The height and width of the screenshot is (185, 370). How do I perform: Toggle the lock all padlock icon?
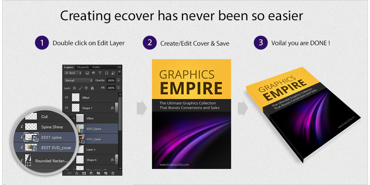coord(92,88)
